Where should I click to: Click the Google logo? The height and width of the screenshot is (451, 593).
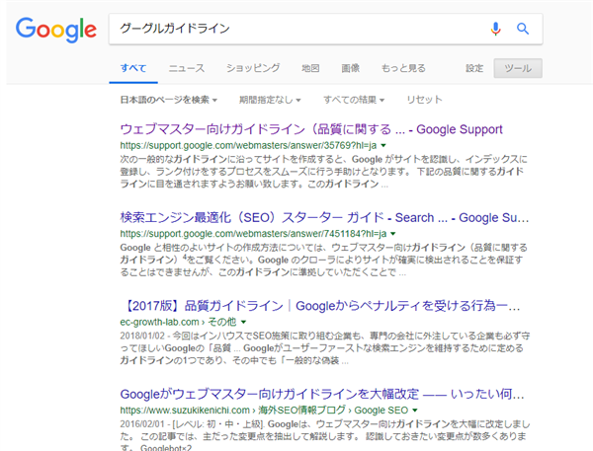point(56,30)
